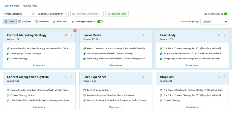
Task: Open three-dot menu on Case Study card
Action: [225, 35]
